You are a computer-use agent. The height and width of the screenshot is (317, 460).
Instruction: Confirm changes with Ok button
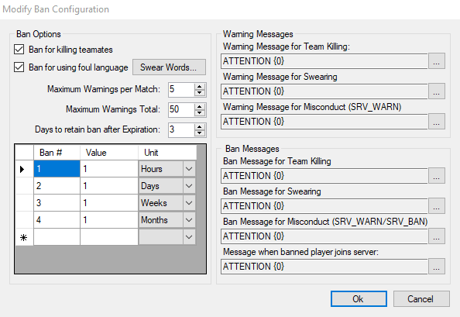359,299
